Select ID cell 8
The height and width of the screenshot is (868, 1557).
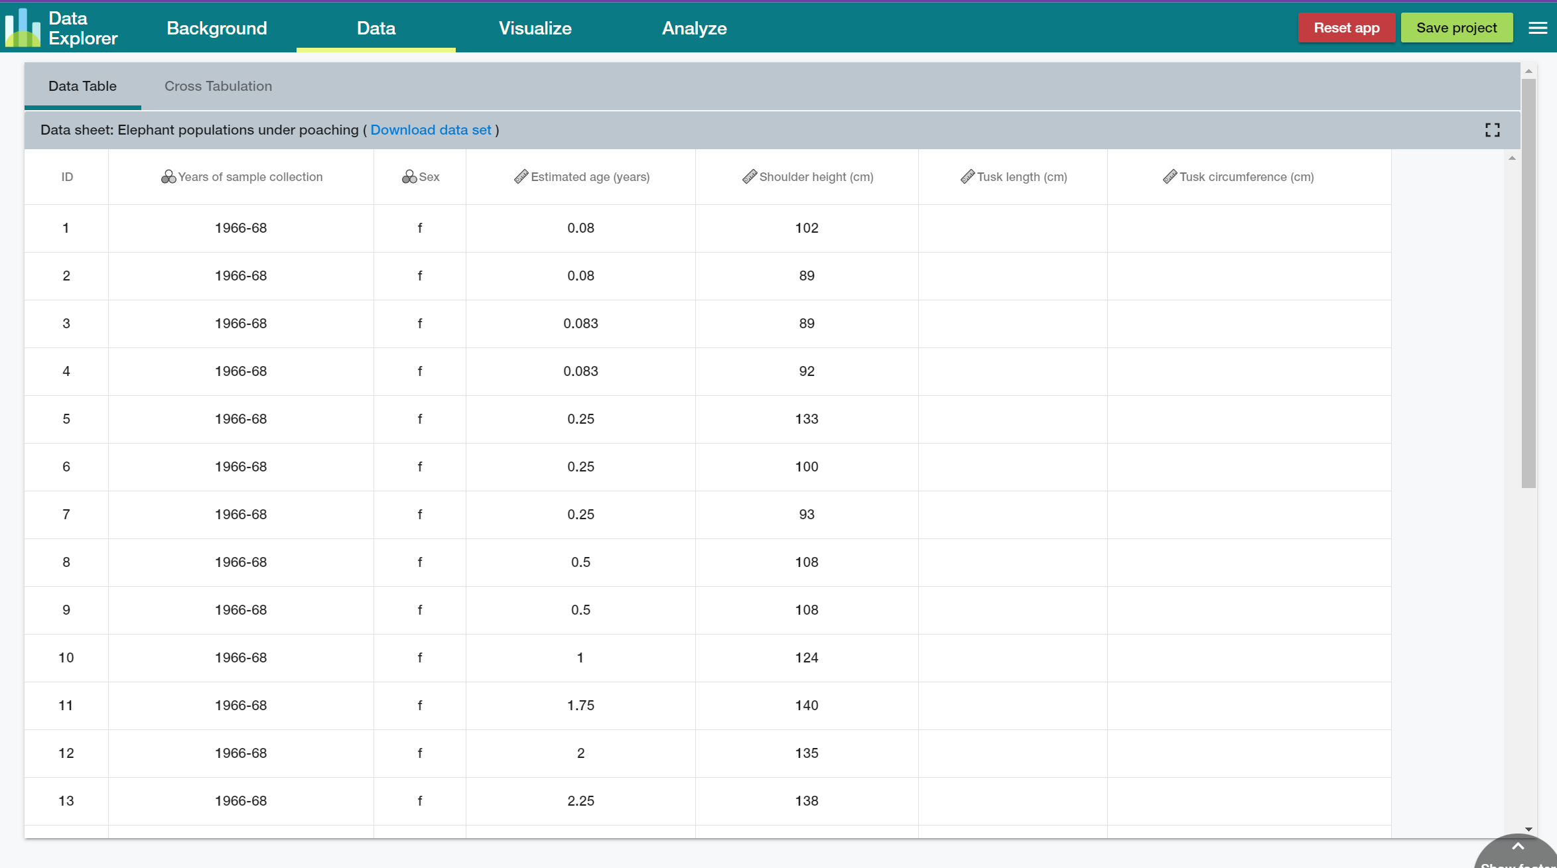click(x=66, y=562)
